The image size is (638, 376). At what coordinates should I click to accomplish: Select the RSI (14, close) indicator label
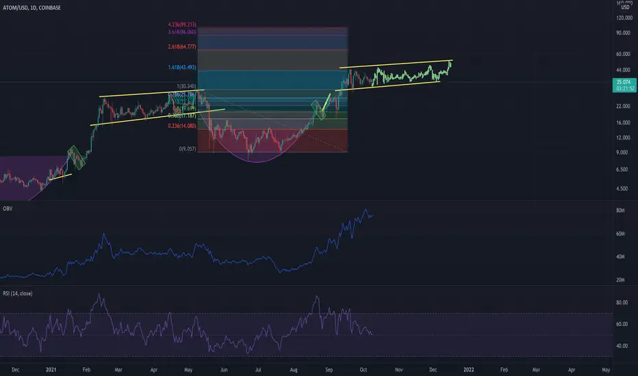[18, 293]
